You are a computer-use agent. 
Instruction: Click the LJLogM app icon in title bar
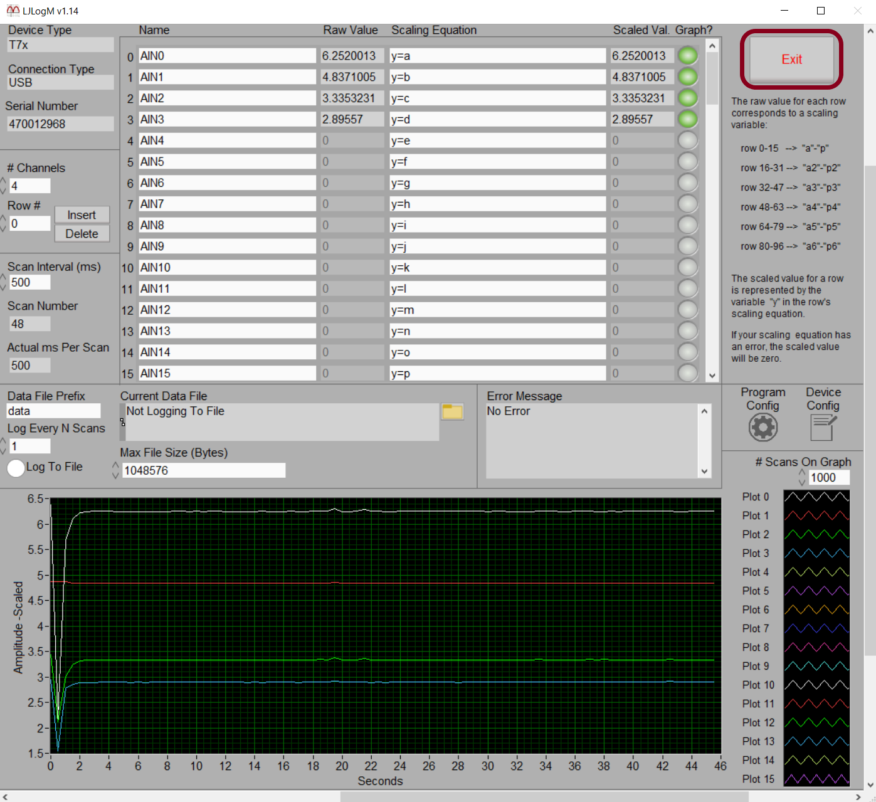pos(13,11)
